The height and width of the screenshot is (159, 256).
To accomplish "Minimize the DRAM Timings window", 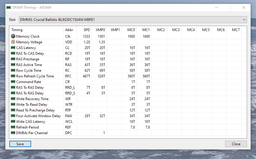I will pyautogui.click(x=217, y=7).
